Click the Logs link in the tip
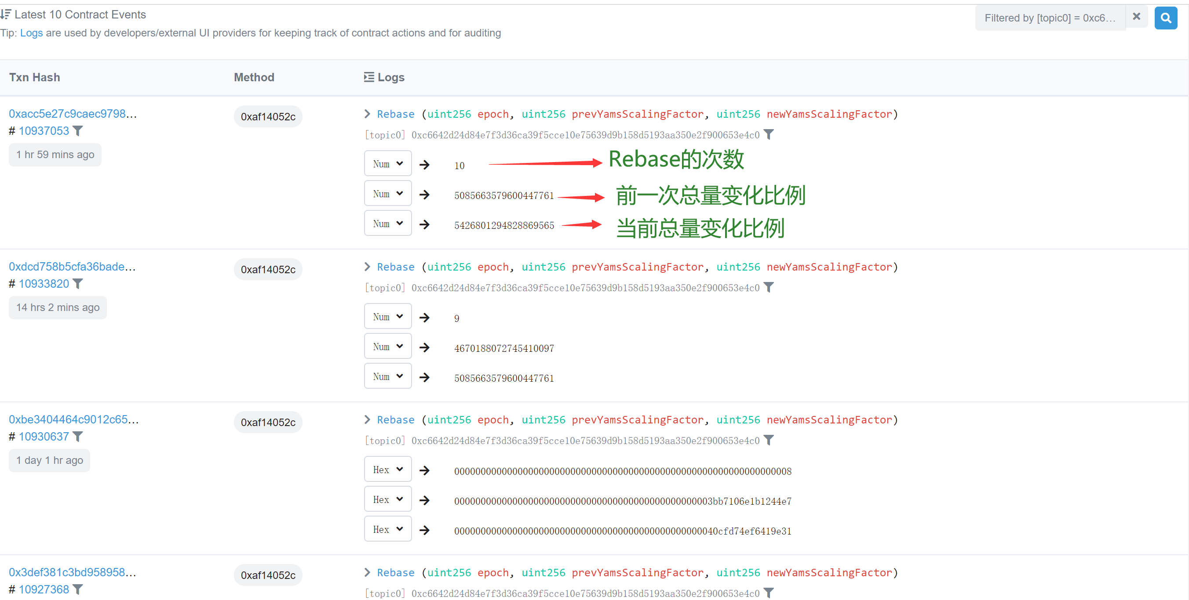The image size is (1189, 600). pos(31,33)
